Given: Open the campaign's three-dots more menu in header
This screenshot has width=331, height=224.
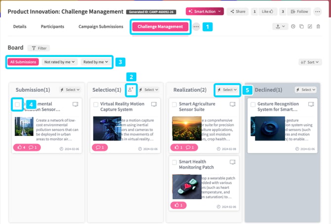Looking at the screenshot, I should click(318, 12).
